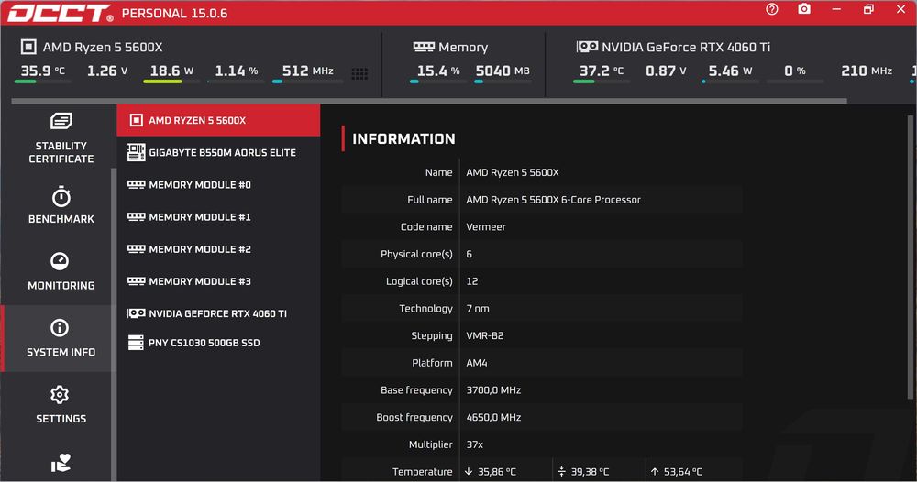Viewport: 917px width, 482px height.
Task: Open the CPU core grid icon
Action: coord(359,73)
